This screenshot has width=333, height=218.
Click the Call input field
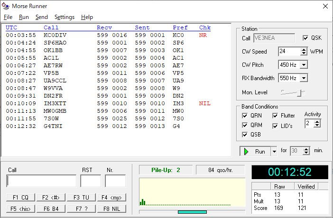click(x=41, y=181)
